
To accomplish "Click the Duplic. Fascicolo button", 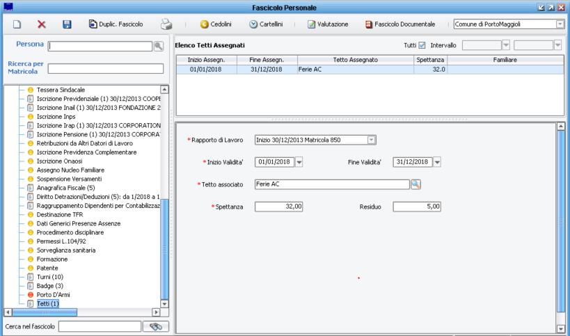I will 116,24.
